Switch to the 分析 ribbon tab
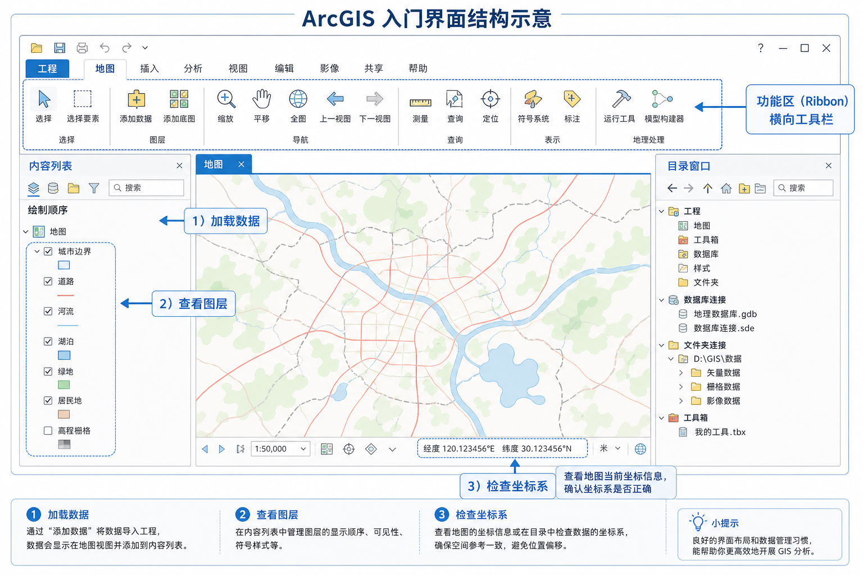The image size is (863, 575). tap(193, 69)
